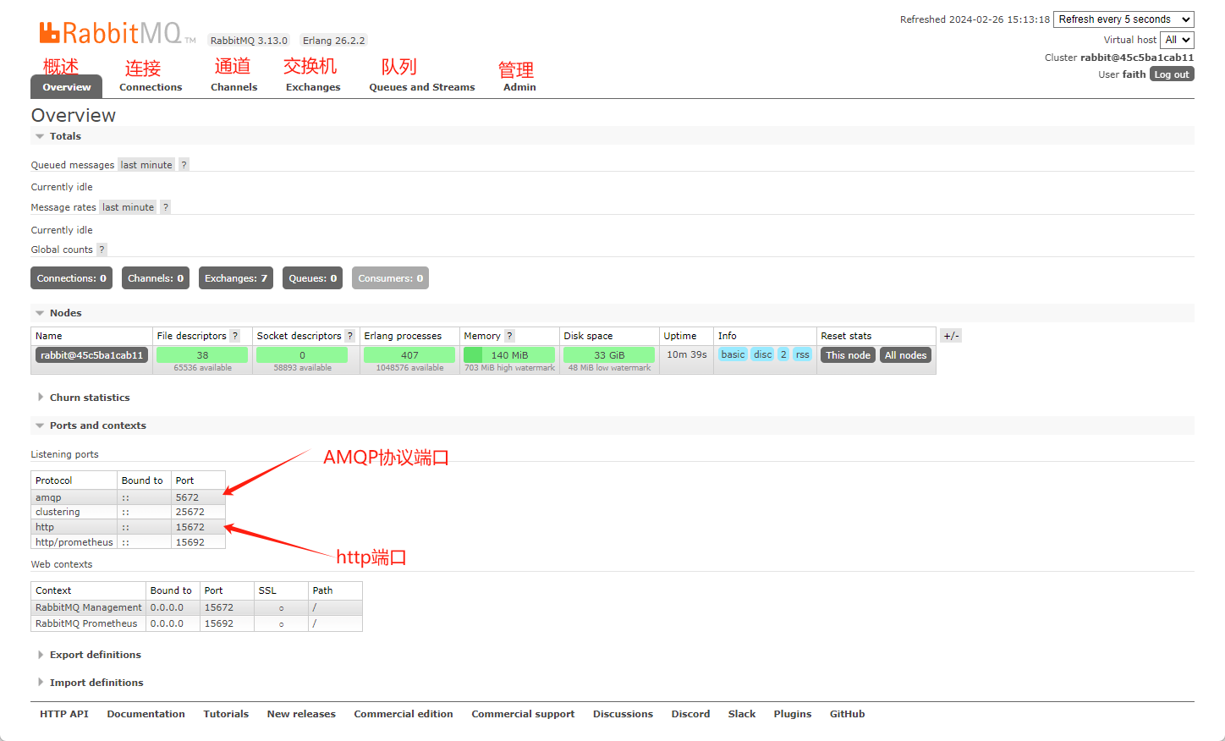Click the green Memory usage bar
This screenshot has width=1225, height=741.
coord(509,355)
